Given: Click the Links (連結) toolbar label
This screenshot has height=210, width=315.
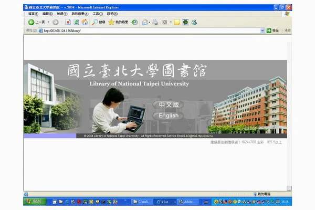Looking at the screenshot, I should [x=288, y=30].
